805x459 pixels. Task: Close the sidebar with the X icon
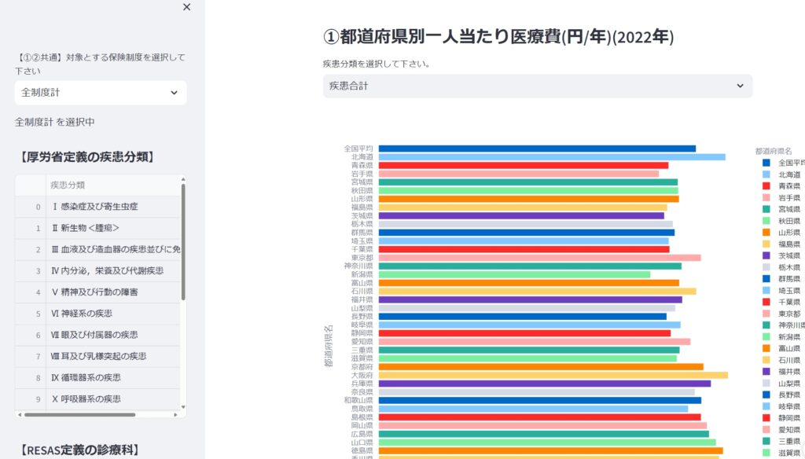click(187, 7)
